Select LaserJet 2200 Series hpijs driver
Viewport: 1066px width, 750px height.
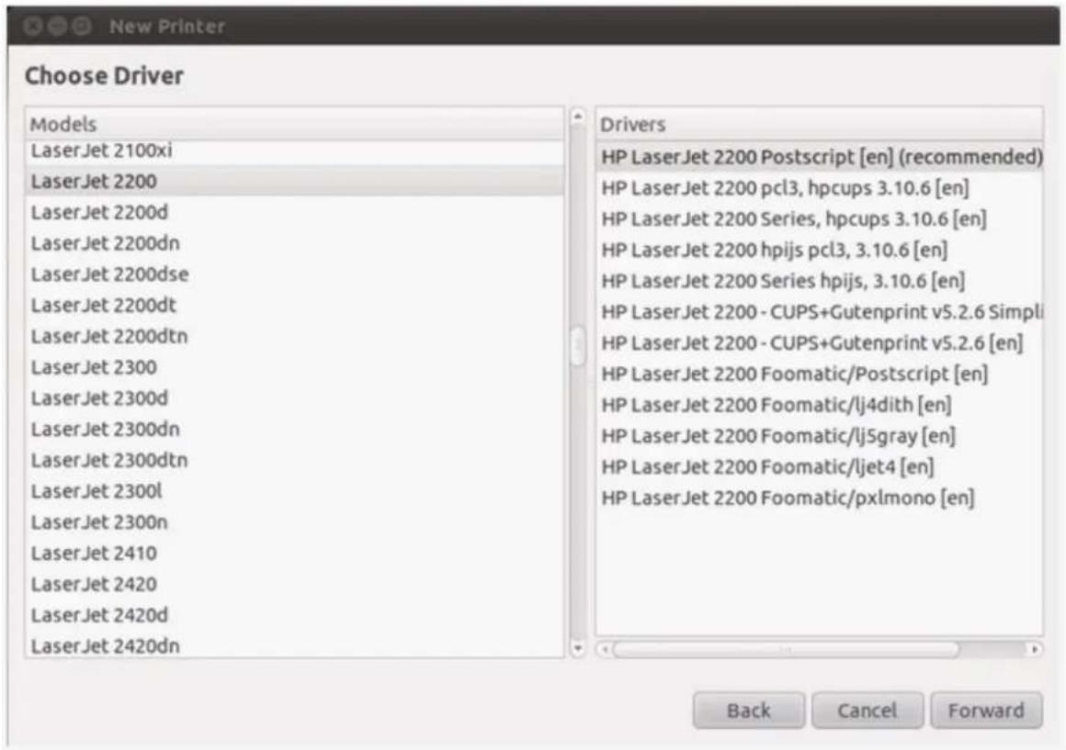pos(819,281)
